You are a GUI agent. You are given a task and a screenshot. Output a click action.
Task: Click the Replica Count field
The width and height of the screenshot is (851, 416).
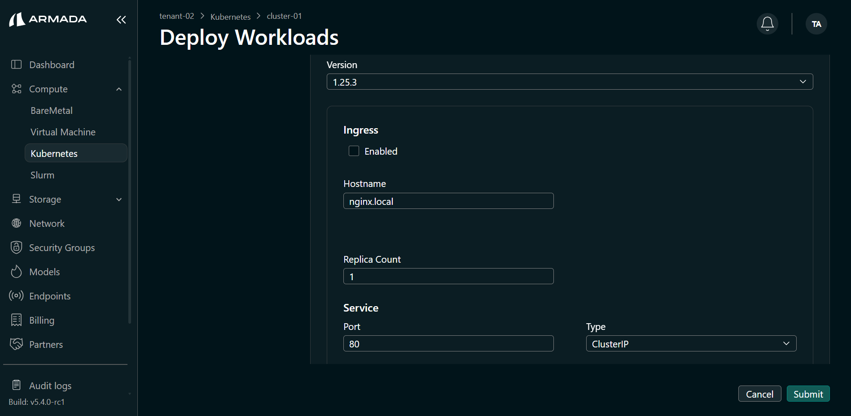448,276
